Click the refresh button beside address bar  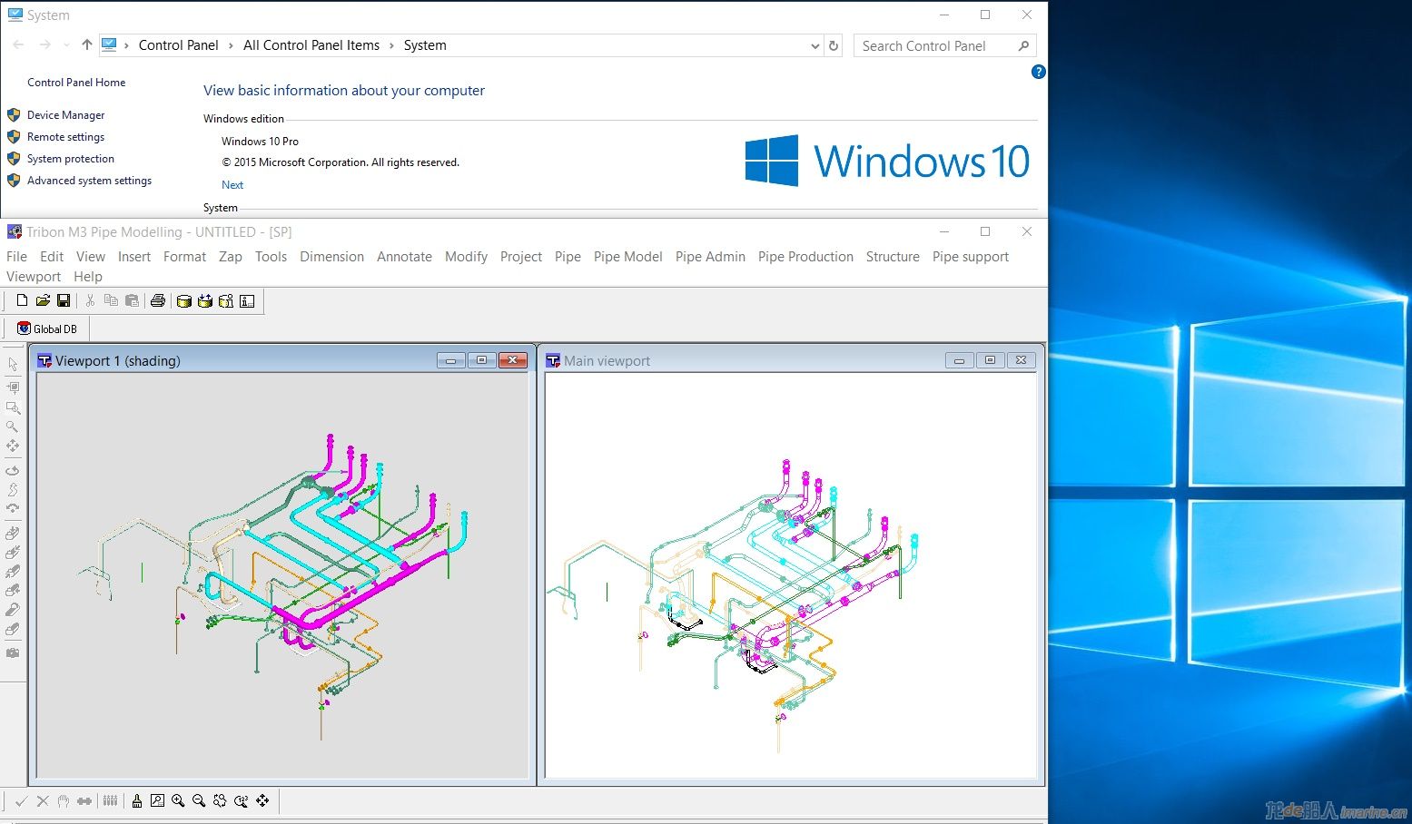(834, 45)
